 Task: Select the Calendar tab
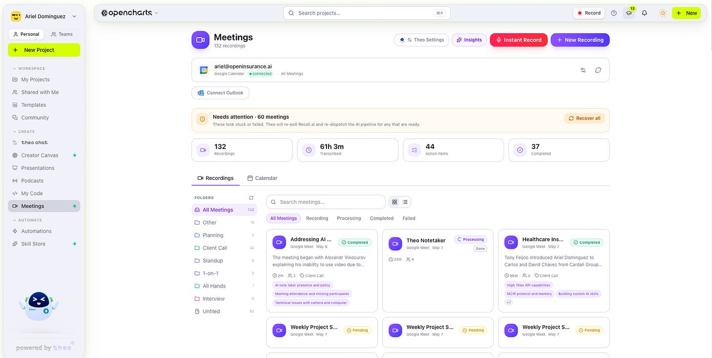tap(263, 178)
